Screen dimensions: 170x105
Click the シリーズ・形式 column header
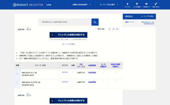pyautogui.click(x=40, y=65)
